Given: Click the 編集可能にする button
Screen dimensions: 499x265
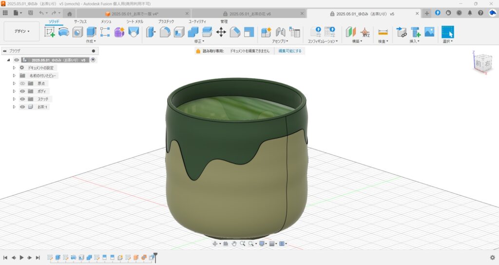Looking at the screenshot, I should pyautogui.click(x=289, y=51).
